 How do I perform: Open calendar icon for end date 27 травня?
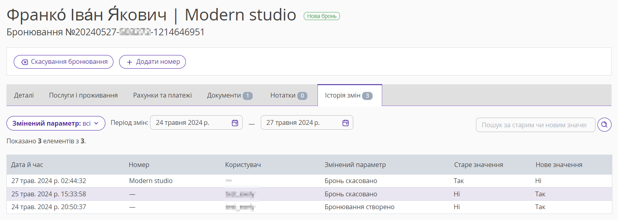click(346, 123)
